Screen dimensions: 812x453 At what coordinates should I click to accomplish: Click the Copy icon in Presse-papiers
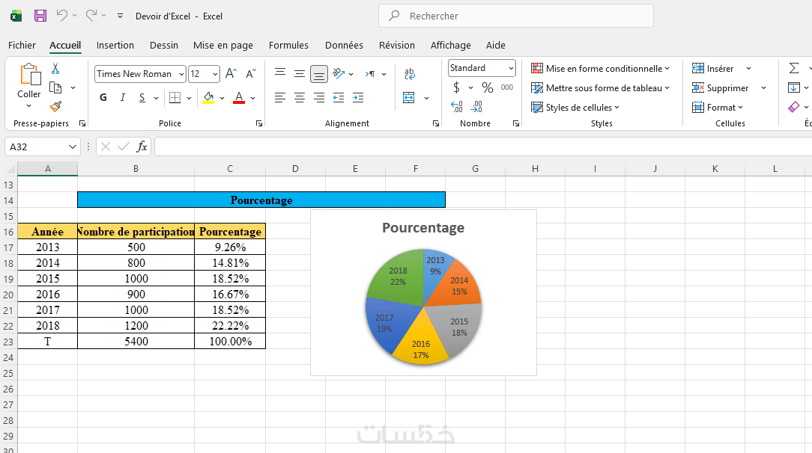(x=55, y=87)
